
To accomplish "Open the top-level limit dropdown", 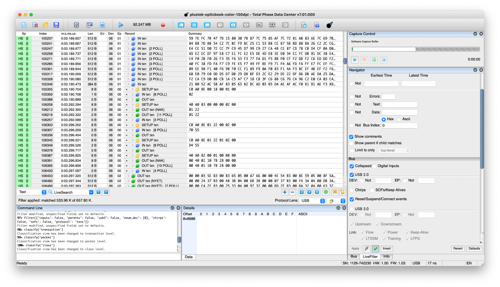I will tap(394, 150).
